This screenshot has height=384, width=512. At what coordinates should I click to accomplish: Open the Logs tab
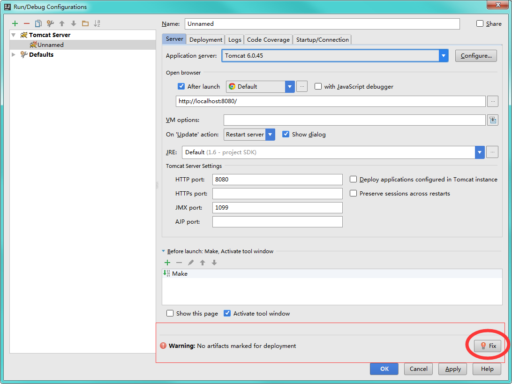[235, 39]
